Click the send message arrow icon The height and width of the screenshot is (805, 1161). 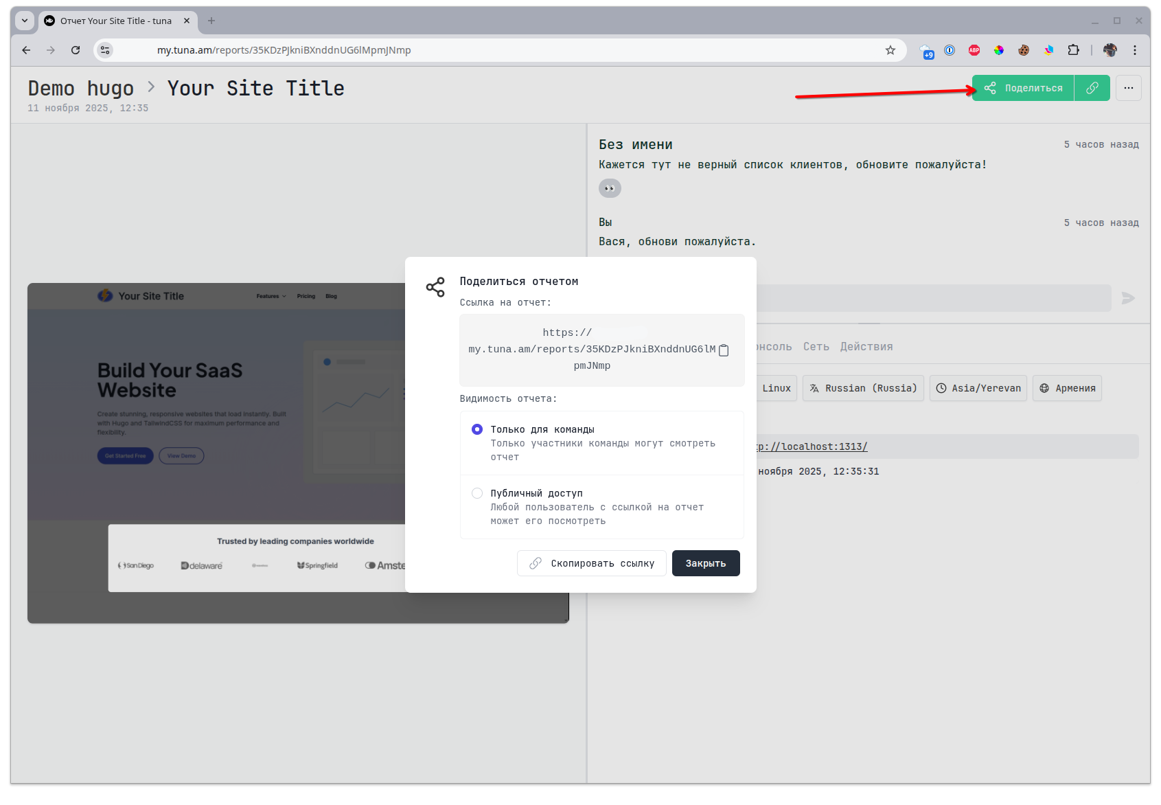(1128, 298)
